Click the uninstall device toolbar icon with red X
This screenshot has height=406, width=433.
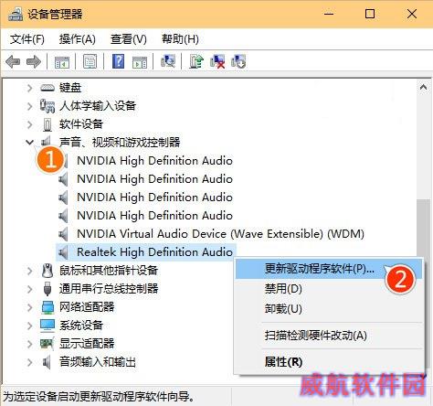coord(217,61)
